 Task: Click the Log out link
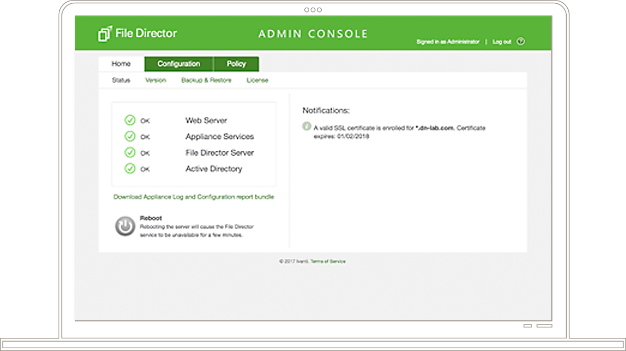tap(502, 42)
